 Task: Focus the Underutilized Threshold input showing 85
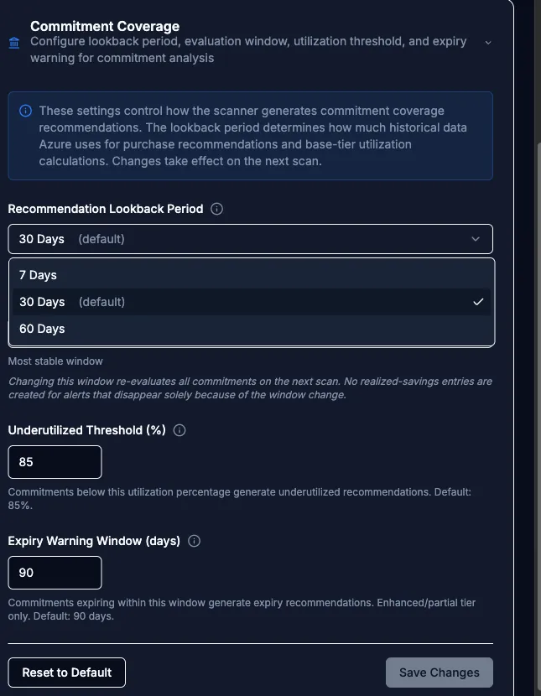click(55, 462)
